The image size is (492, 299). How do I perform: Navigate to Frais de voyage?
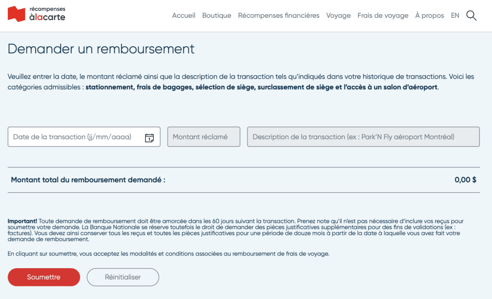[382, 15]
